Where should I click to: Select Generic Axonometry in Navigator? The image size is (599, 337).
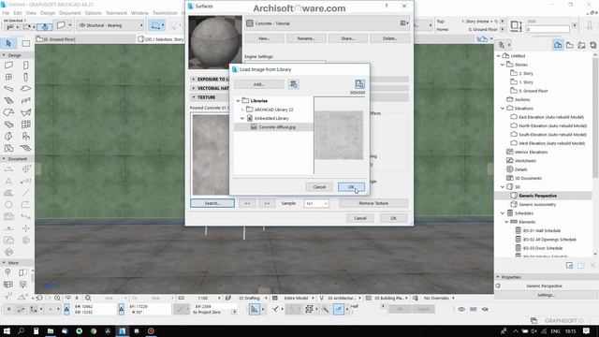(537, 204)
